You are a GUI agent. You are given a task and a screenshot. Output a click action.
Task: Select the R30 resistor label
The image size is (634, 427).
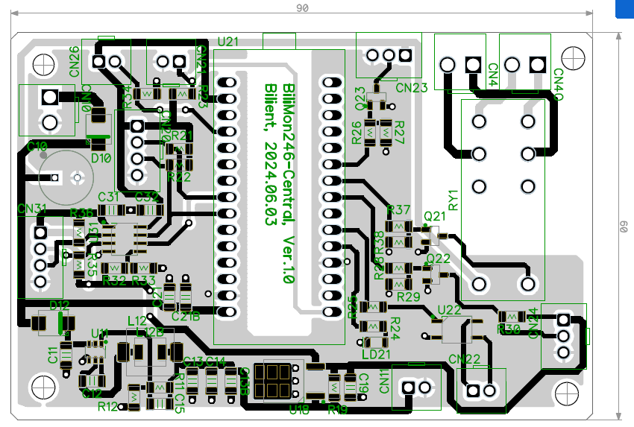[509, 329]
